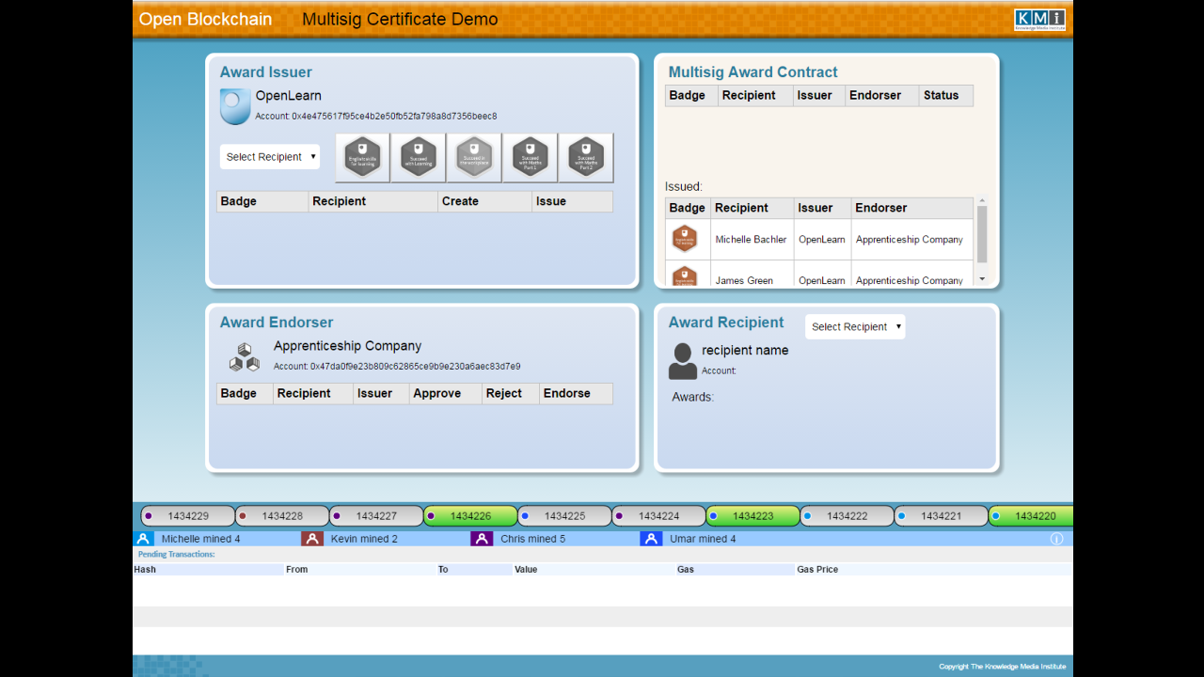
Task: Click Michelle Bachler's badge thumbnail in Issued list
Action: [x=685, y=239]
